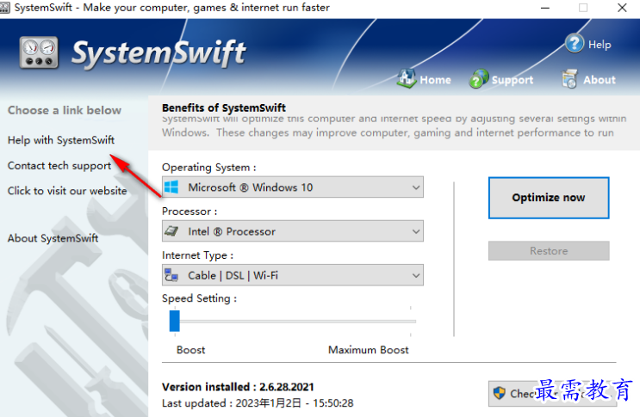The height and width of the screenshot is (417, 640).
Task: Click the shield icon on the Check button
Action: 500,393
